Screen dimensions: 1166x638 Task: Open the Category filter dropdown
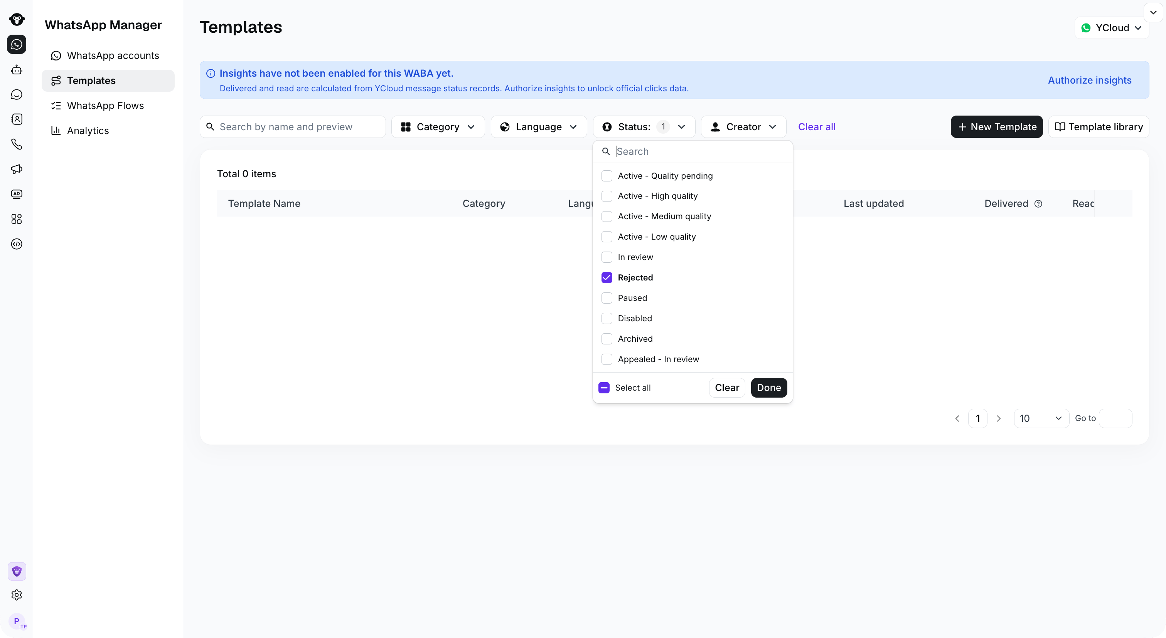point(438,127)
